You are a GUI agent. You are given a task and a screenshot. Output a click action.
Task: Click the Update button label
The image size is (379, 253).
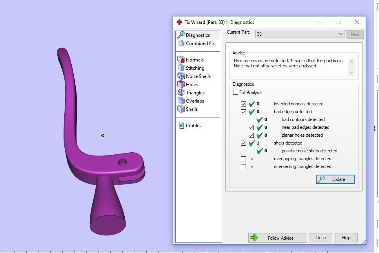pos(338,179)
